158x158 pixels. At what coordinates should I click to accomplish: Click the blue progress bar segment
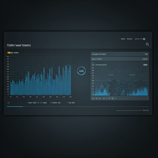coord(15,106)
